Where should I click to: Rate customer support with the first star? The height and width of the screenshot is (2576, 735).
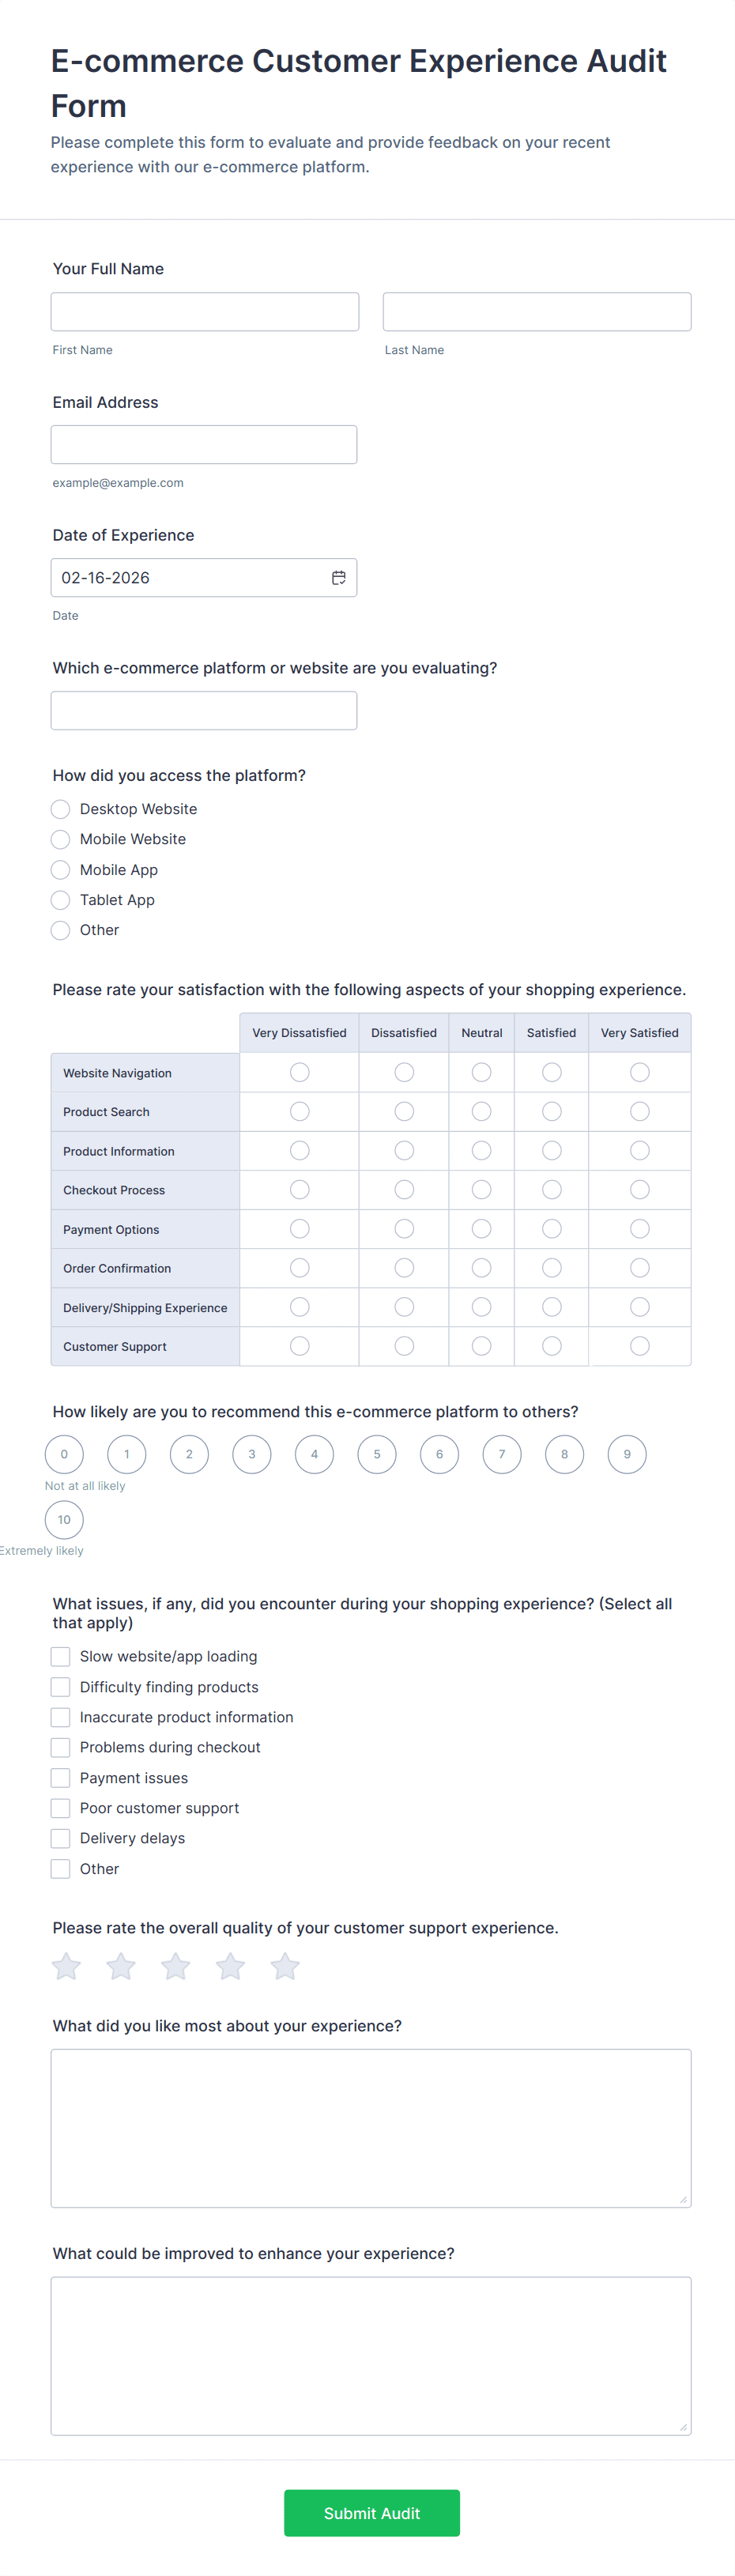(x=66, y=1966)
